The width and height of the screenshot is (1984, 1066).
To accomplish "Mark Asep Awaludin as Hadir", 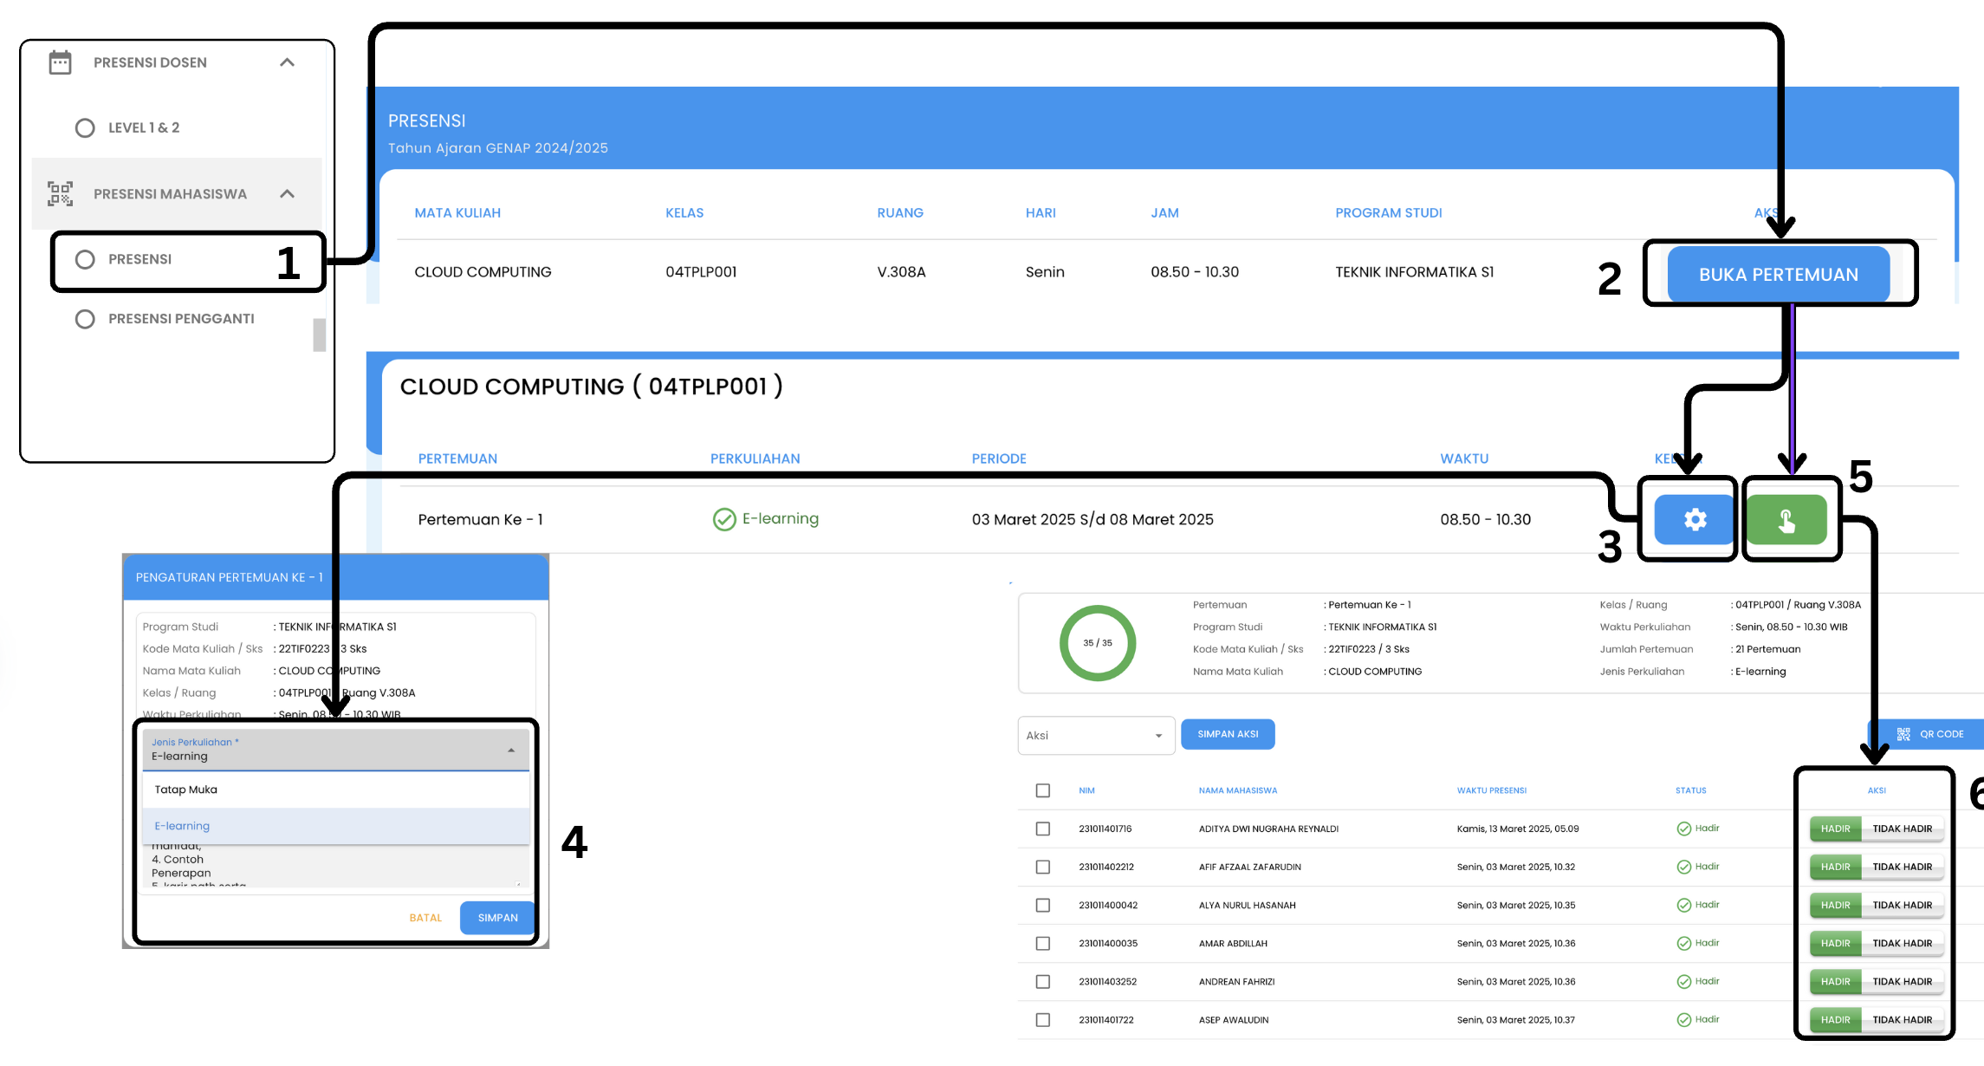I will [x=1835, y=1019].
